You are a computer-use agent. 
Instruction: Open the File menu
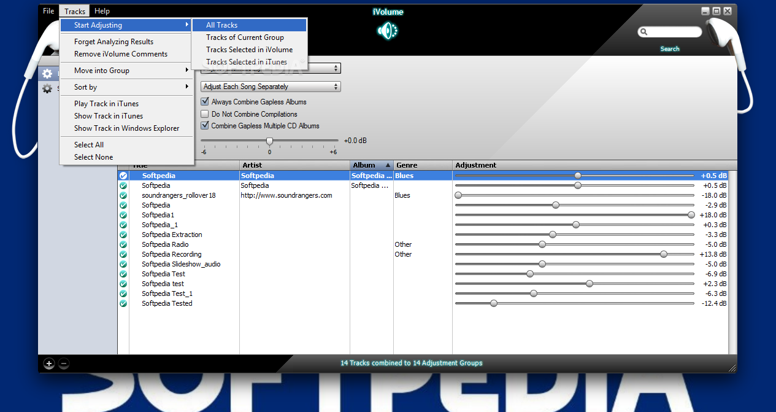click(x=48, y=11)
